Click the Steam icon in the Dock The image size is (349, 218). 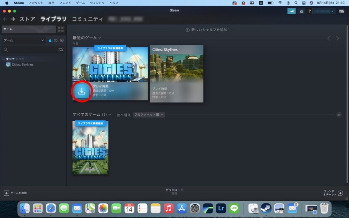point(266,209)
